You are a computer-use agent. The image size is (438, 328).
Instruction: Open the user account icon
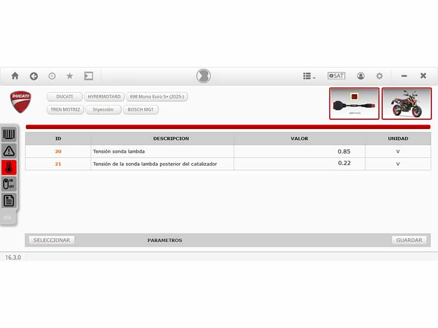[361, 76]
